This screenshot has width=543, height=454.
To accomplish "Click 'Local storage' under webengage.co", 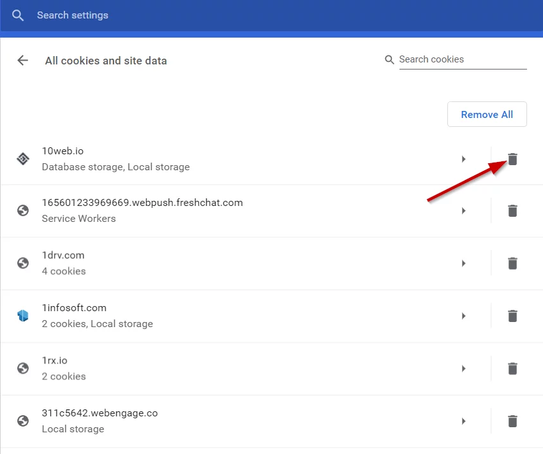I will pos(73,428).
